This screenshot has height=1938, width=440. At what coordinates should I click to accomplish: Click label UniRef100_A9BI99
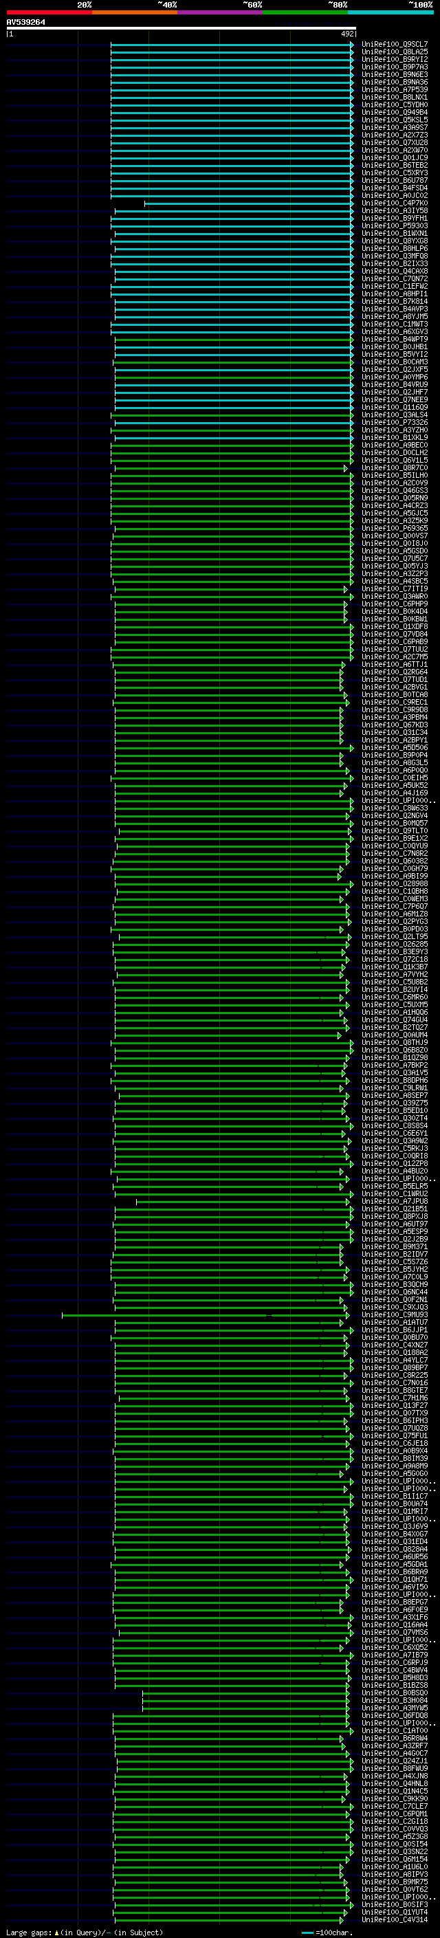coord(394,876)
